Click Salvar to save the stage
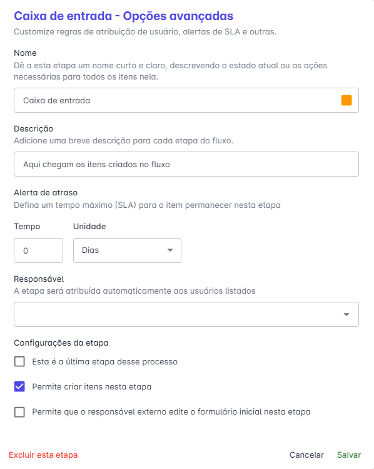374x469 pixels. (x=349, y=455)
